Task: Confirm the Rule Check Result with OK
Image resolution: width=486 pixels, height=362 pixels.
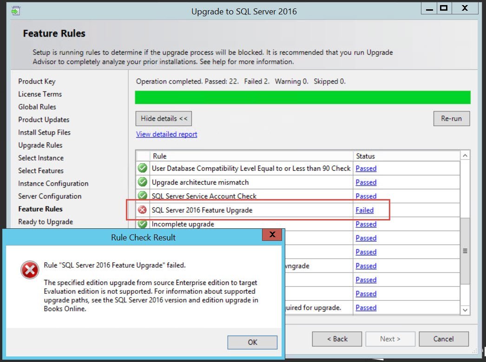Action: click(x=252, y=342)
